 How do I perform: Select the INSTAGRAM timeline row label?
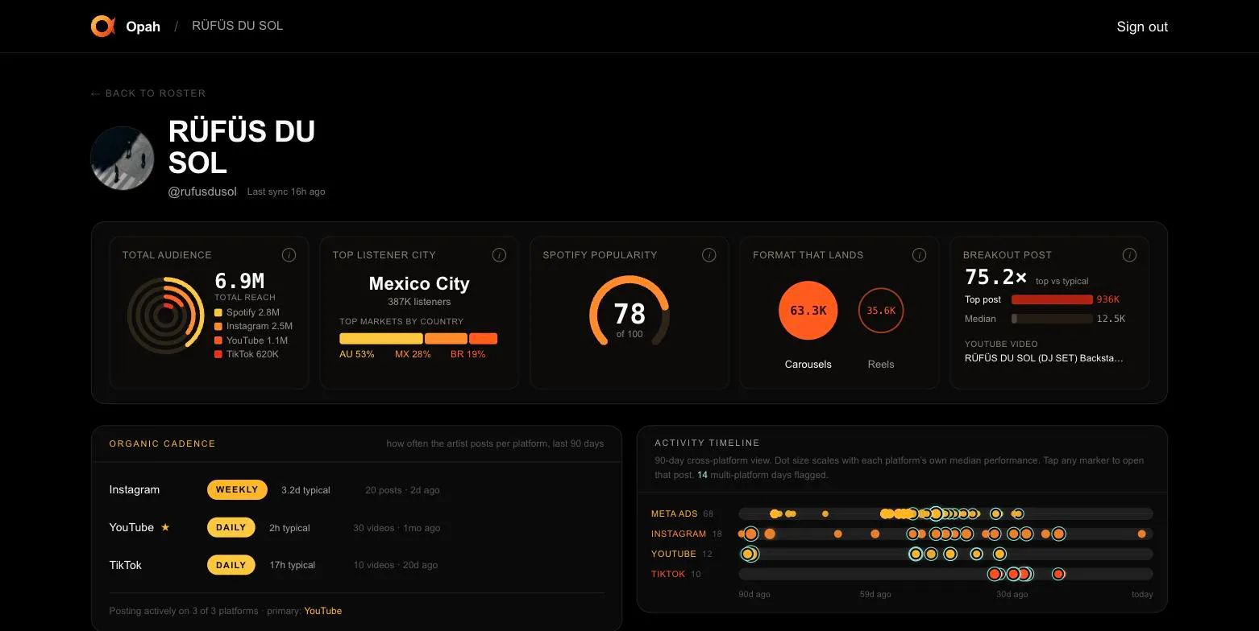(x=679, y=534)
